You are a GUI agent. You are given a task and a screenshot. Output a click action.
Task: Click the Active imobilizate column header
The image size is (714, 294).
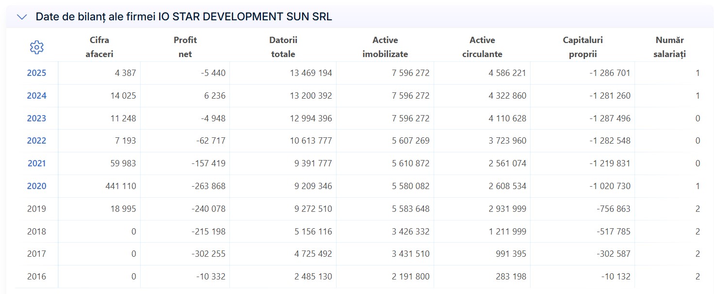tap(385, 47)
